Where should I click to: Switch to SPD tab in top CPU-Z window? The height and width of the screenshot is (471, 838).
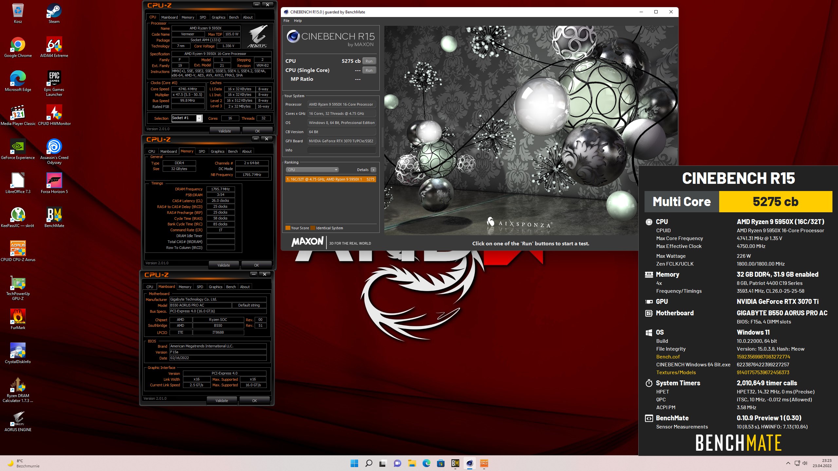(x=203, y=17)
